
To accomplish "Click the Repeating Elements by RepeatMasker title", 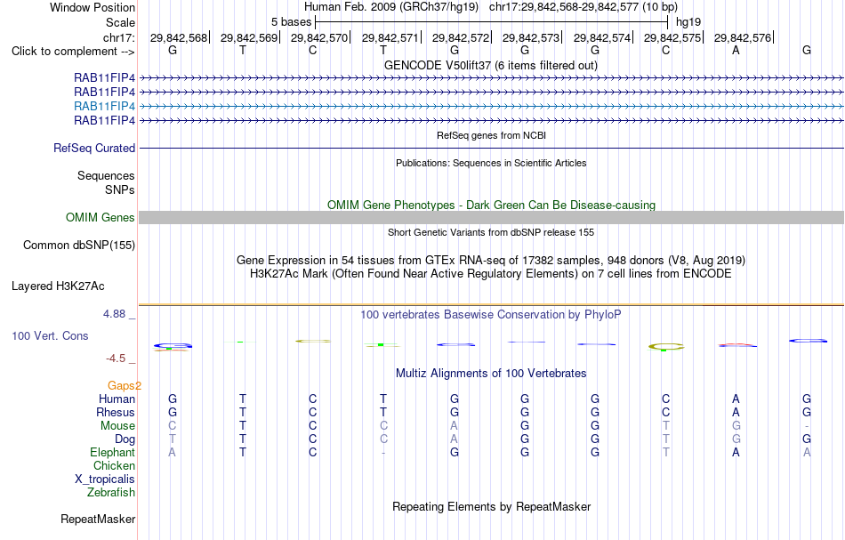I will 491,506.
